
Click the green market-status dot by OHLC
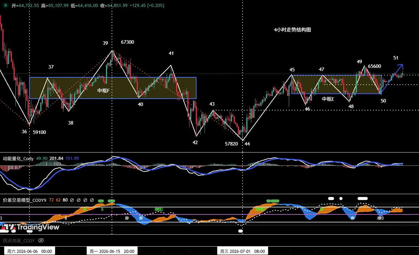(x=5, y=5)
